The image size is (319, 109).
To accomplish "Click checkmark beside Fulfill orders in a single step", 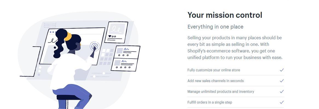I will [282, 102].
